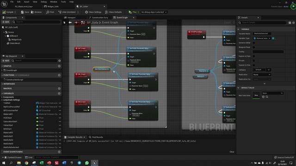
Task: Toggle visibility eye for TABRef variable
Action: pos(60,103)
